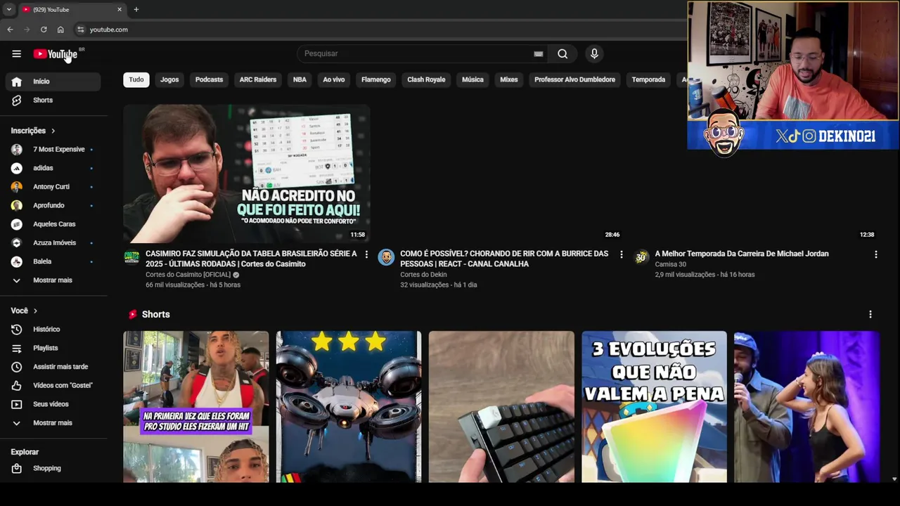Viewport: 900px width, 506px height.
Task: Open Playlists in the sidebar
Action: tap(53, 348)
